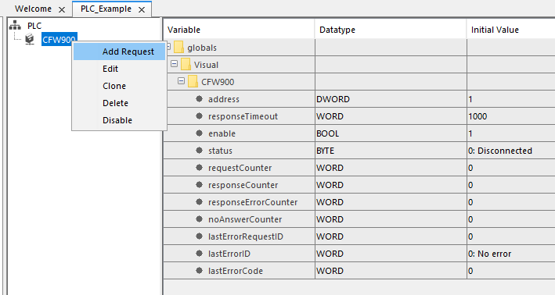The width and height of the screenshot is (555, 295).
Task: Click initial value 1 of enable row
Action: coord(511,133)
